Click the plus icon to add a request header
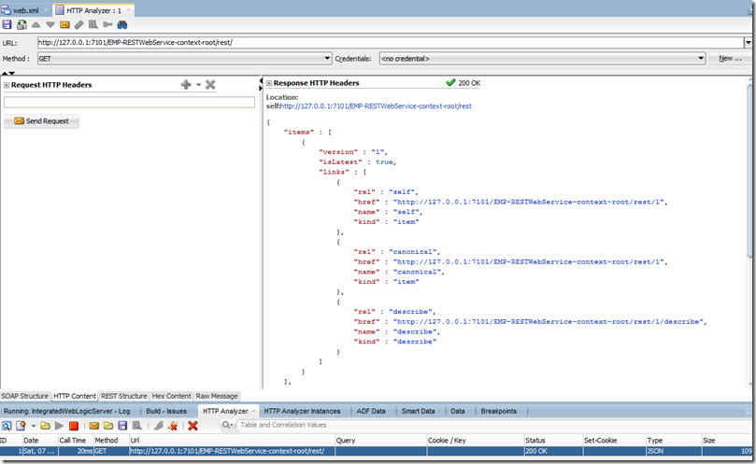Image resolution: width=756 pixels, height=464 pixels. pos(186,85)
